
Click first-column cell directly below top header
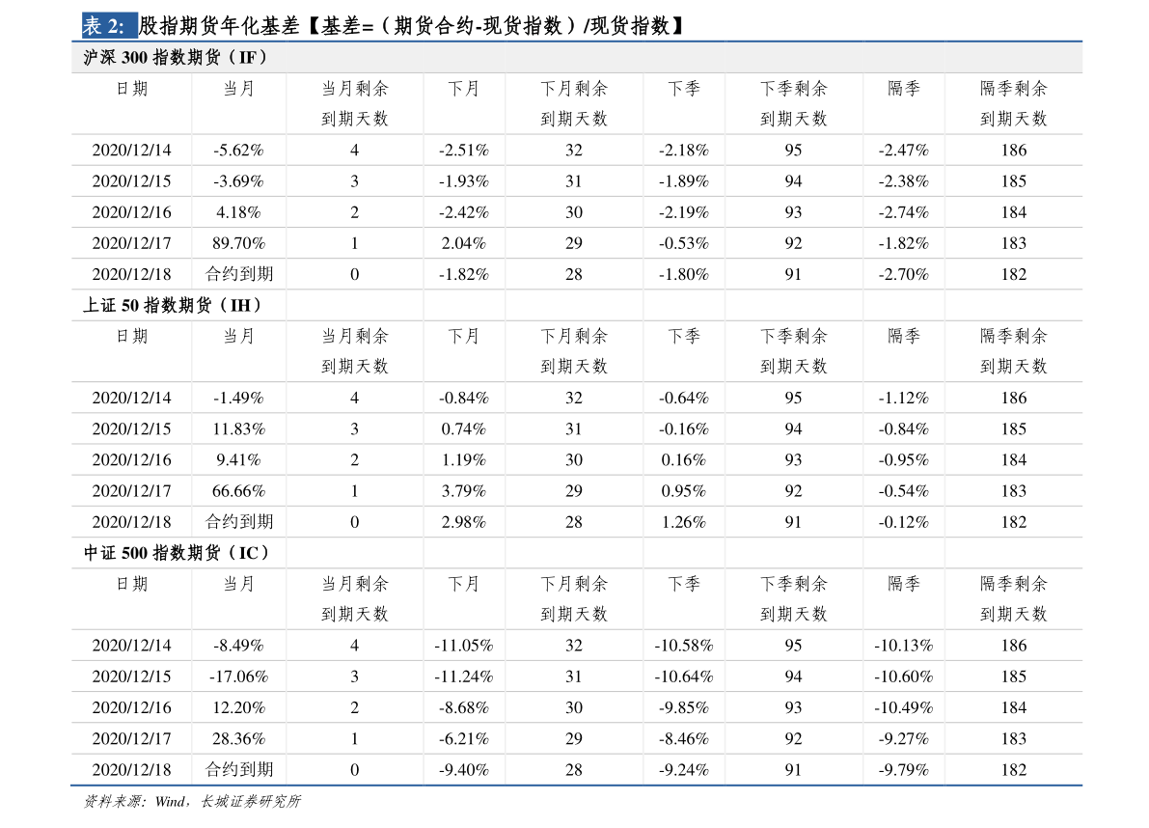click(x=131, y=150)
